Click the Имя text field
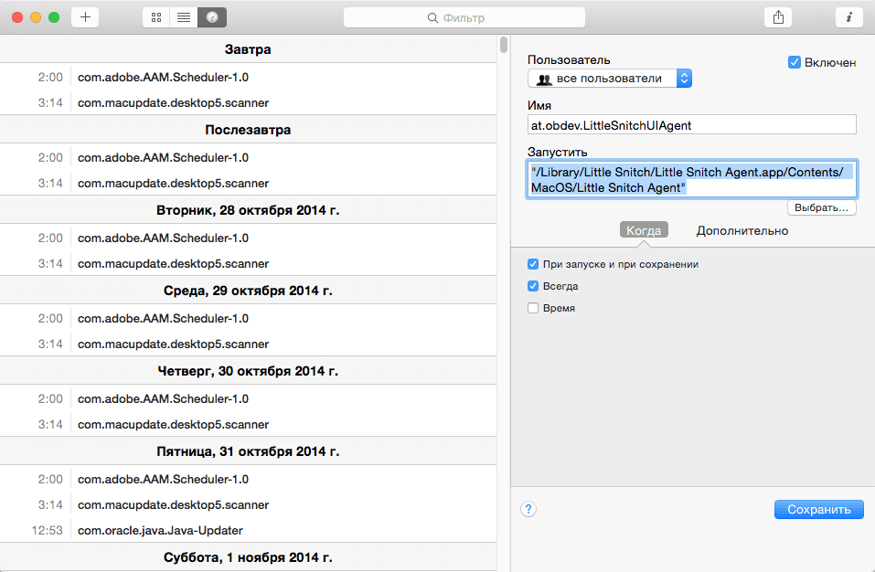The image size is (875, 572). coord(691,125)
